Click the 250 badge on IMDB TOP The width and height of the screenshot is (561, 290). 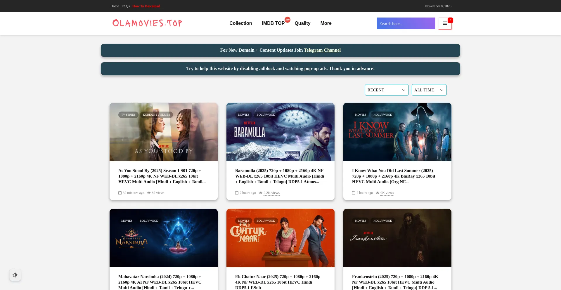point(288,20)
